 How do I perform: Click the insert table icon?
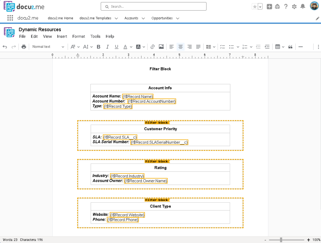coord(278,47)
